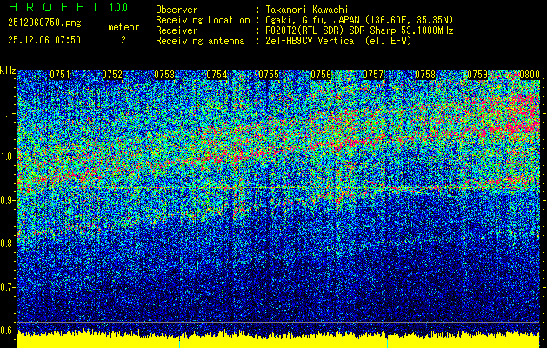Click the date stamp 25.12.06 07:50

pos(44,40)
